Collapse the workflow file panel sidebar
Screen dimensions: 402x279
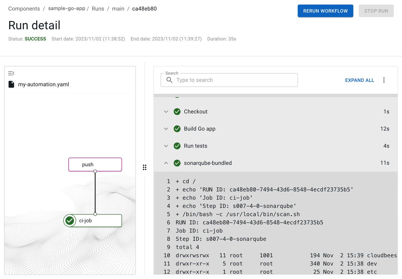coord(11,73)
